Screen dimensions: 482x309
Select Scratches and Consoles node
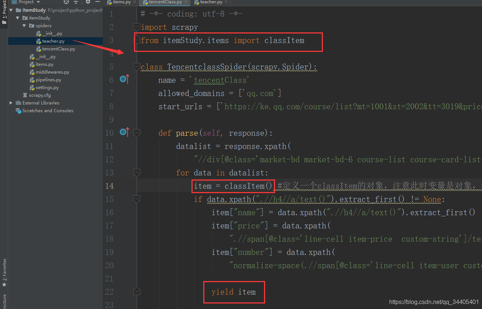48,111
